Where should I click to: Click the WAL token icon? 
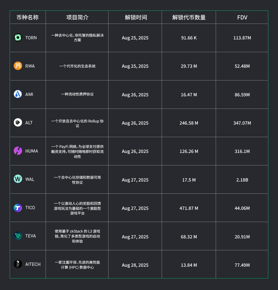[x=18, y=179]
